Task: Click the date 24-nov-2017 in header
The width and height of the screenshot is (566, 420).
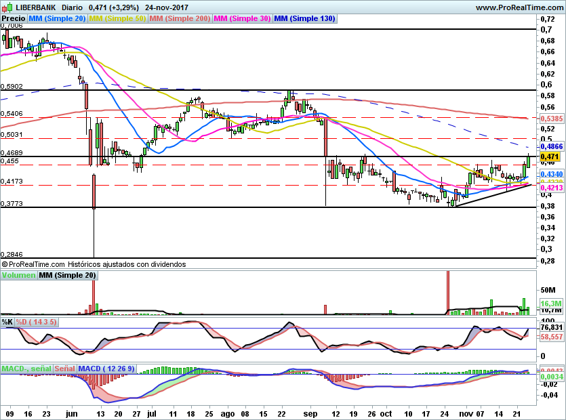Action: 167,7
